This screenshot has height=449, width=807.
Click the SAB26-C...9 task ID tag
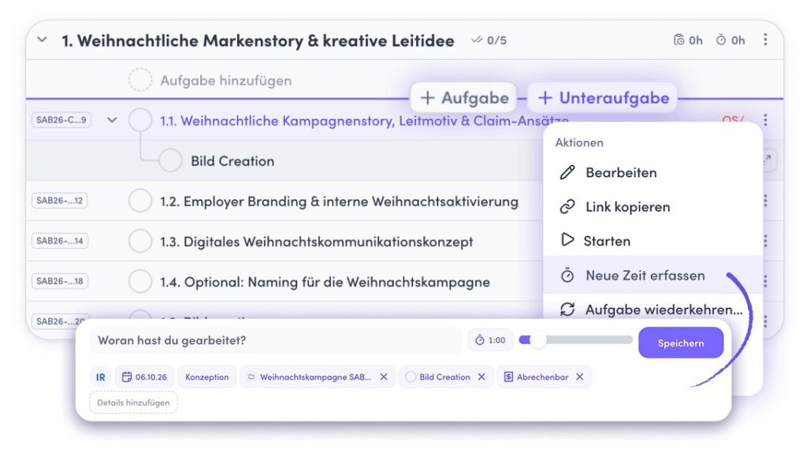pyautogui.click(x=61, y=120)
